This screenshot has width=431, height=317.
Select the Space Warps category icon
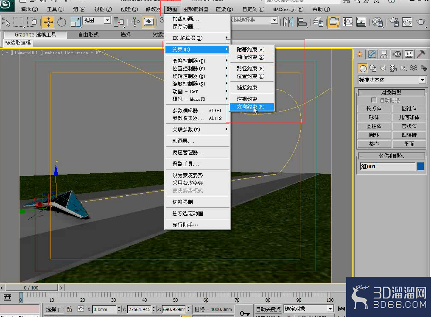414,68
